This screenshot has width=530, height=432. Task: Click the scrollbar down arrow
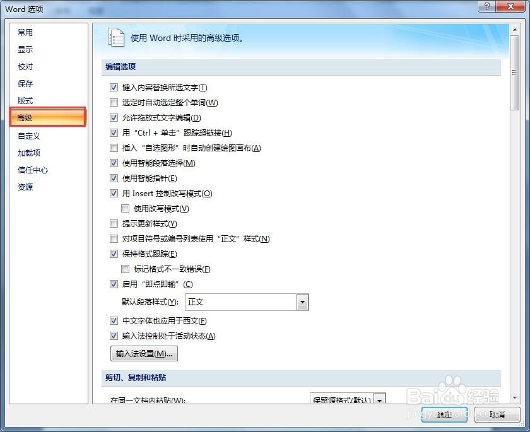(515, 398)
